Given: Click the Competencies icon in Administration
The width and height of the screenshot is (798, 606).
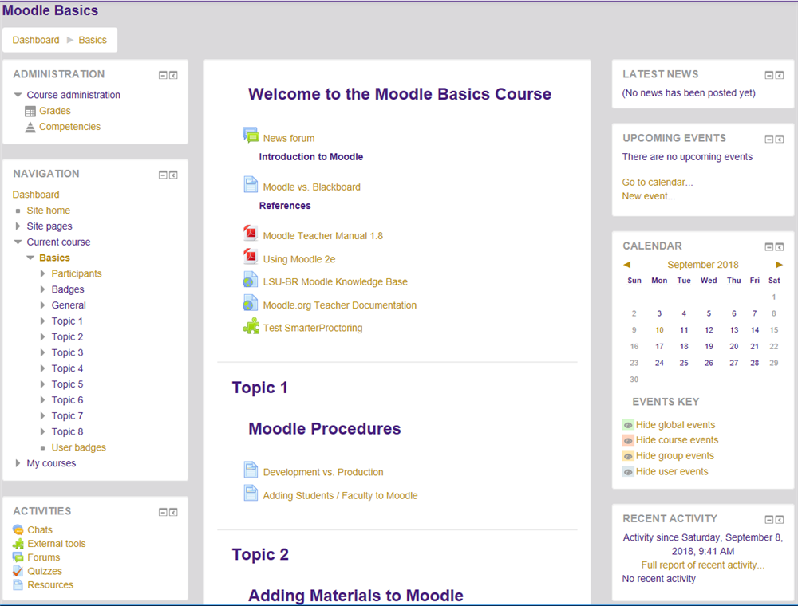Looking at the screenshot, I should [x=30, y=127].
